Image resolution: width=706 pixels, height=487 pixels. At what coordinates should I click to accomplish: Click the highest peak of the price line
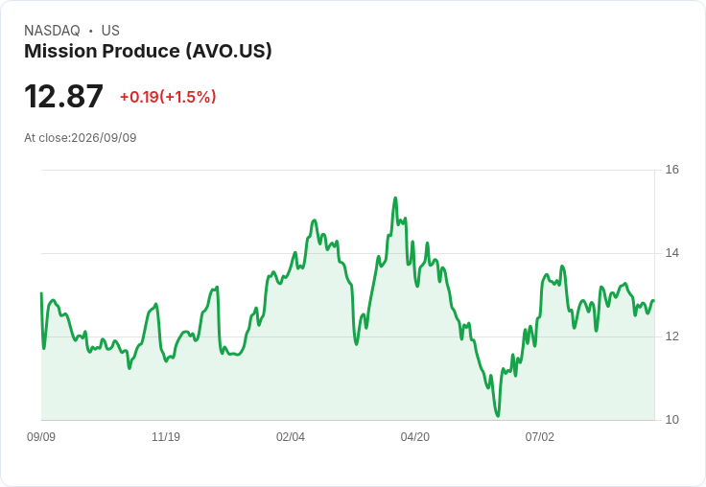point(395,198)
